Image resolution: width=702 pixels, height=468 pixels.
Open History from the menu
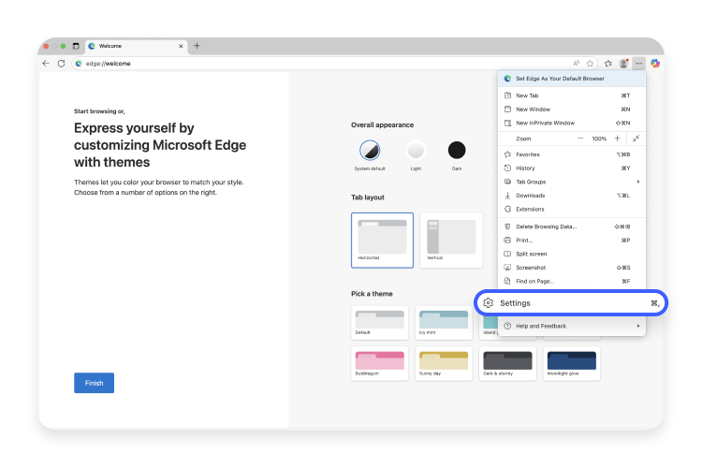[572, 168]
